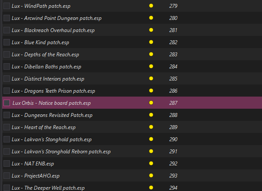Click priority number 294

pyautogui.click(x=173, y=188)
